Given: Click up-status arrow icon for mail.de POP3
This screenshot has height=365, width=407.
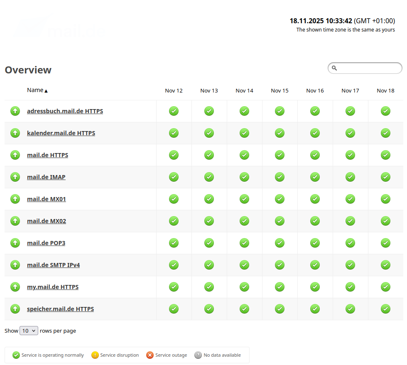Looking at the screenshot, I should click(15, 243).
